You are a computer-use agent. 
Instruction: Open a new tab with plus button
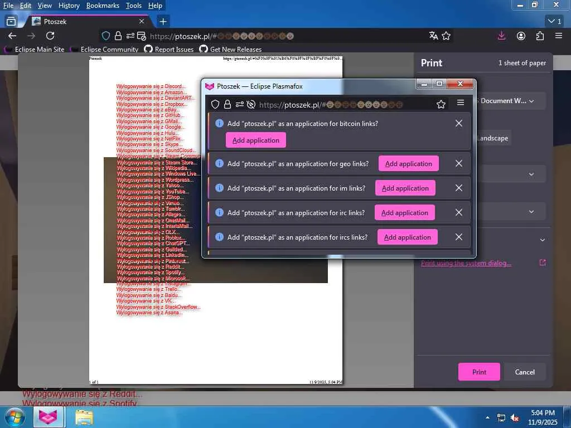click(163, 22)
